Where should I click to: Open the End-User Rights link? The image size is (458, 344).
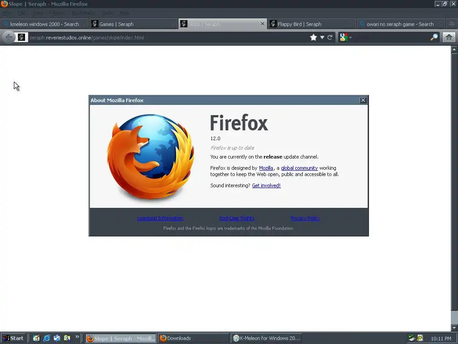click(237, 218)
